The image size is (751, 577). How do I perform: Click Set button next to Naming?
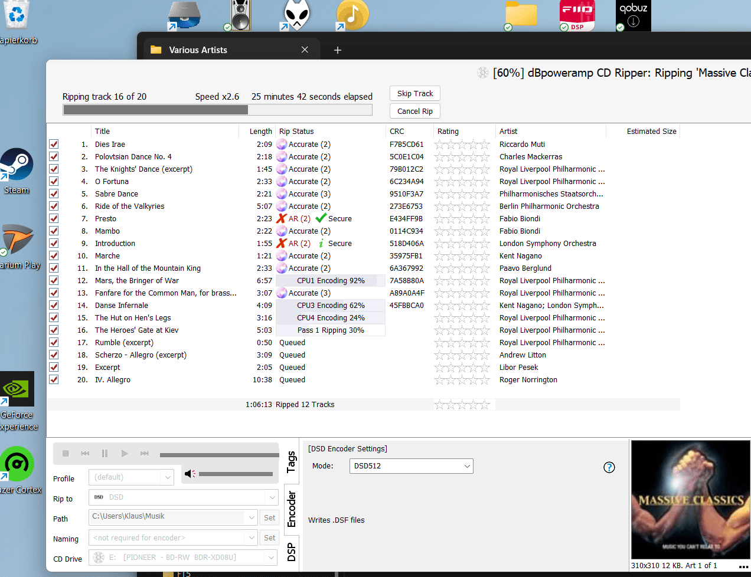tap(270, 537)
